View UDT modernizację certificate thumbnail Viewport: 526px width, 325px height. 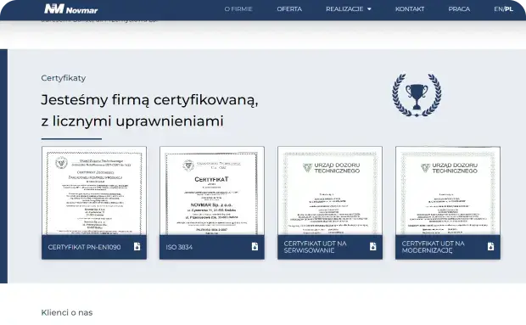448,191
